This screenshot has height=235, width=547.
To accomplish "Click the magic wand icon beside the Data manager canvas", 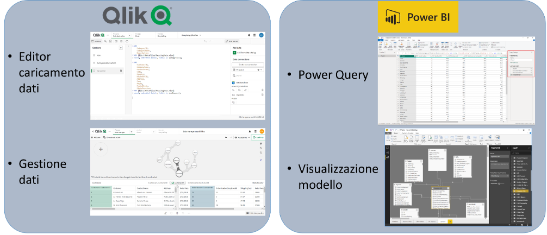I will coord(261,160).
